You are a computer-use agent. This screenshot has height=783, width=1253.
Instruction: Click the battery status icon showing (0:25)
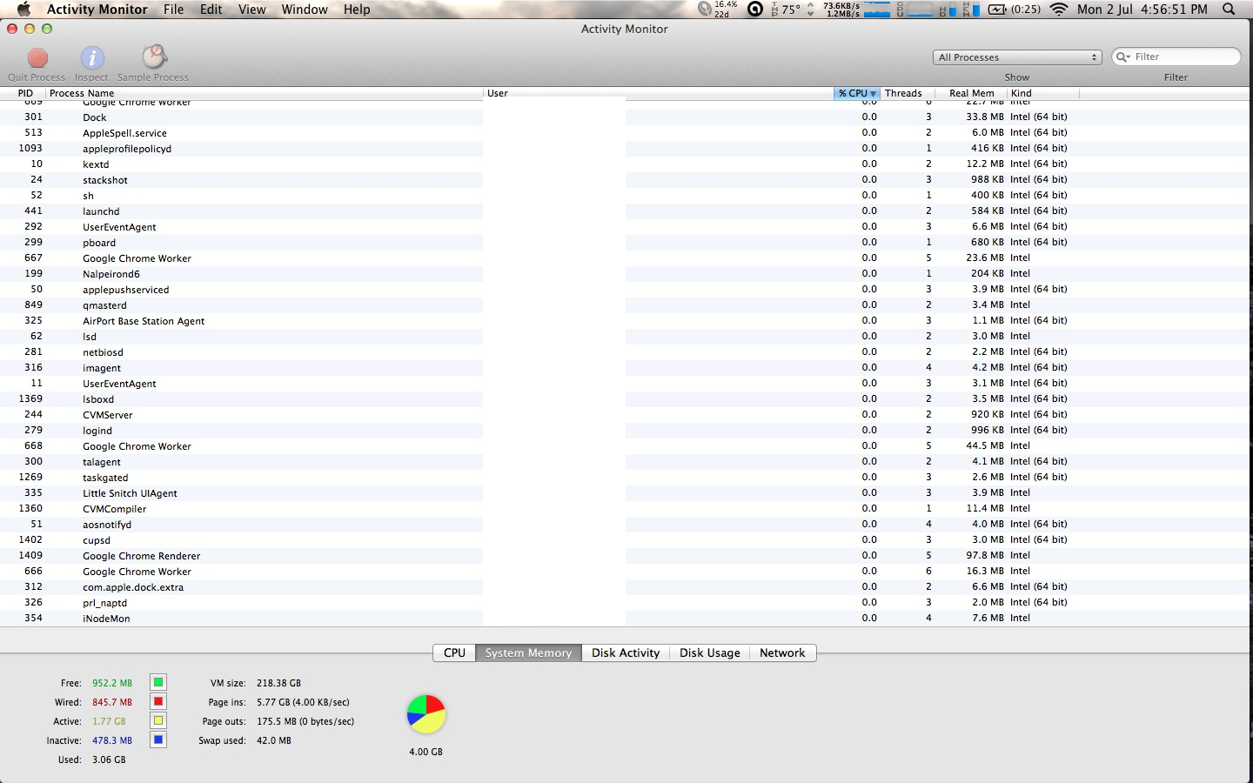point(1015,9)
